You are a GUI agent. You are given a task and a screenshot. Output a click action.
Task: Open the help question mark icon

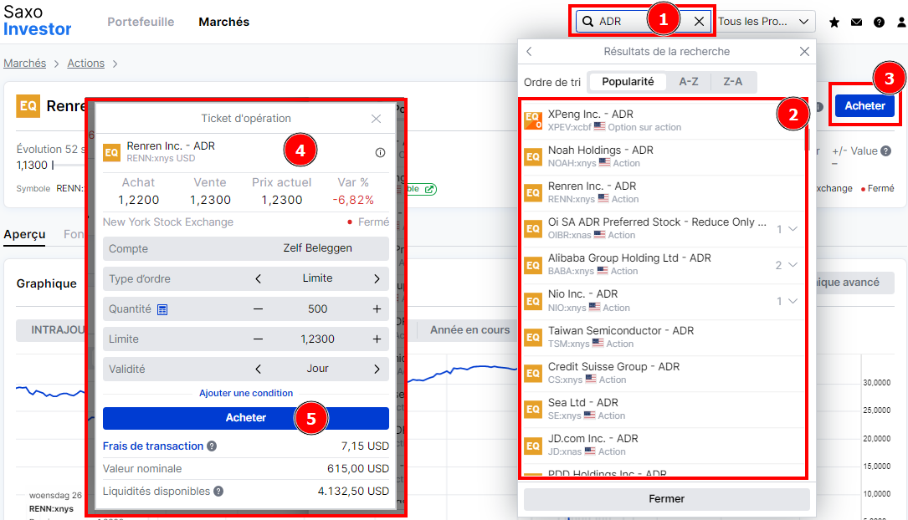click(879, 22)
